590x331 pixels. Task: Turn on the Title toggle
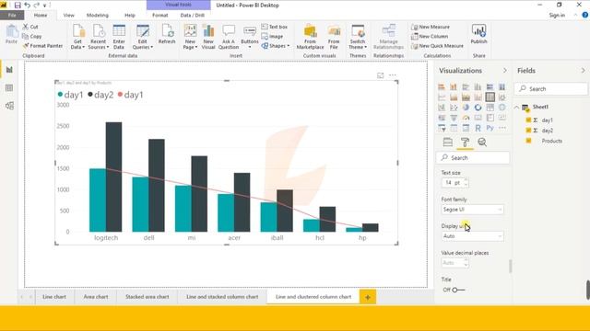point(459,290)
